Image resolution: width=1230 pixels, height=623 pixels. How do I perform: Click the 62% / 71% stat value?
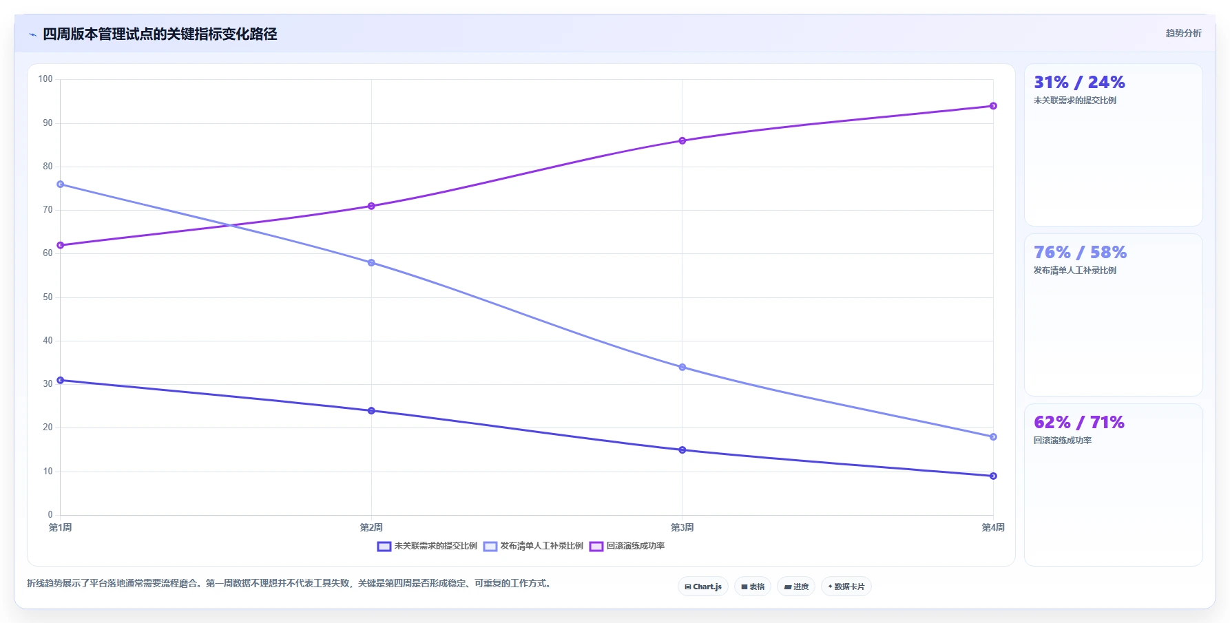tap(1079, 423)
